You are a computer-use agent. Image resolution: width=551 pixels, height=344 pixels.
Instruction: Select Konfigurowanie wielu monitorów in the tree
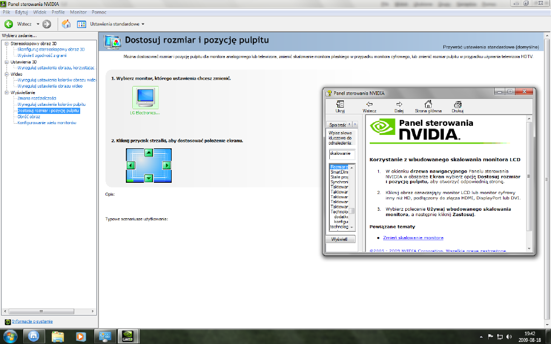point(47,123)
